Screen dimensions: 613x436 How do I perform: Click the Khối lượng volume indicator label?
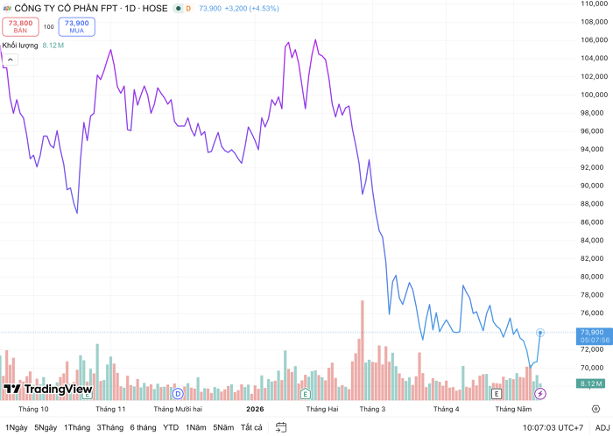point(20,46)
